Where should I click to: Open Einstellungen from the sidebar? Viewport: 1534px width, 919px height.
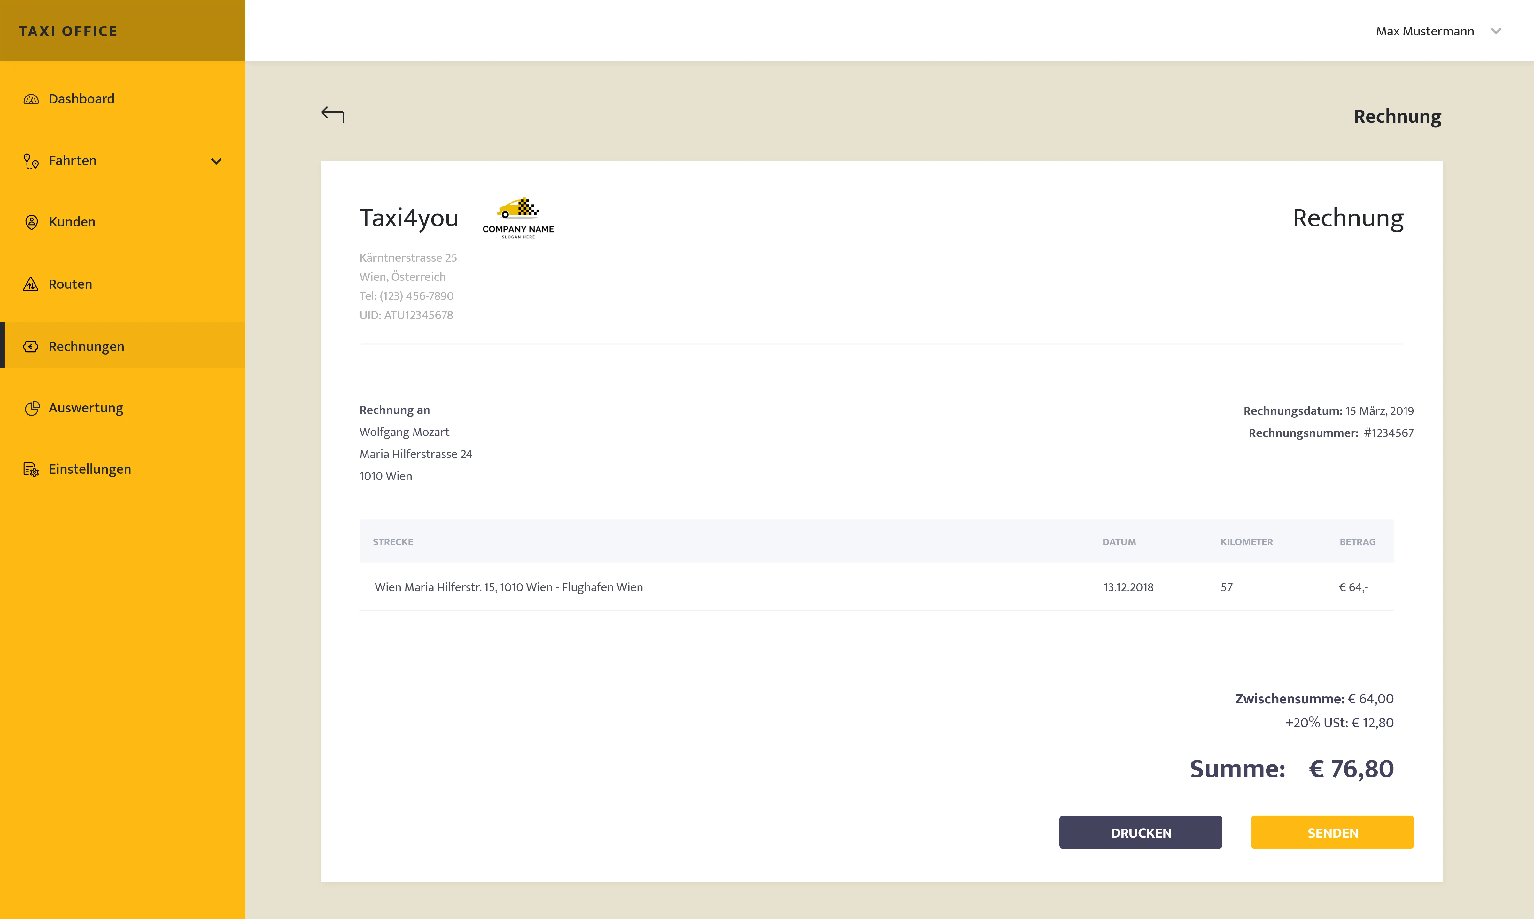[x=89, y=470]
